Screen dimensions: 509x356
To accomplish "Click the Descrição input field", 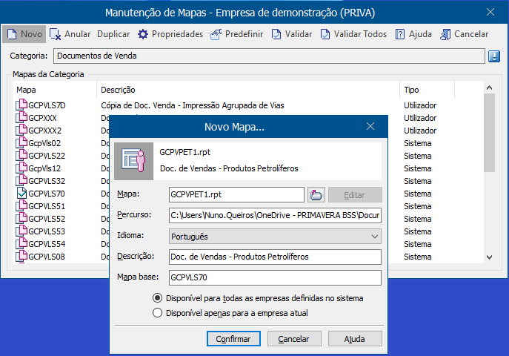I will 275,257.
